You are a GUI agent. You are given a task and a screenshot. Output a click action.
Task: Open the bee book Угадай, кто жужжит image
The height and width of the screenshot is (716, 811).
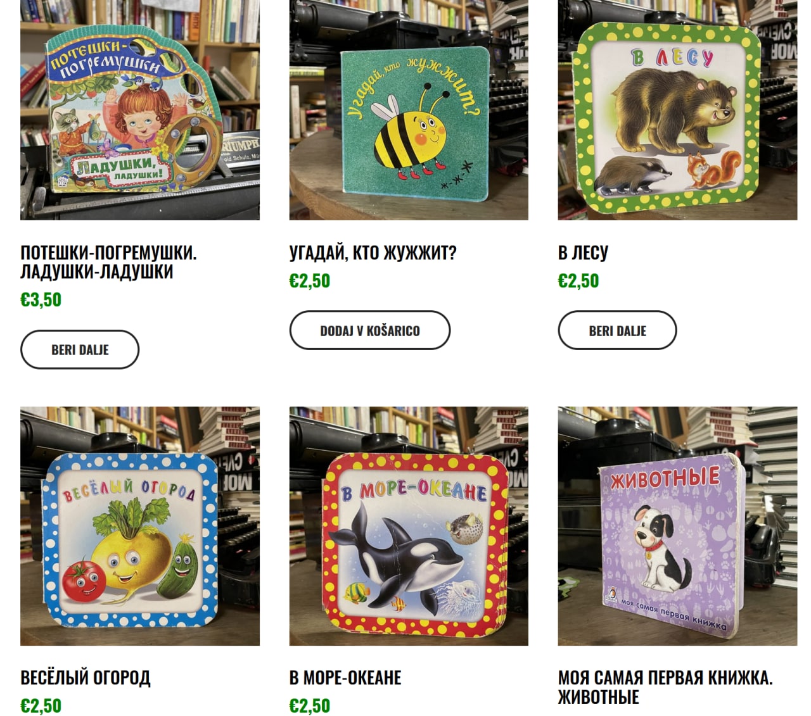pos(409,110)
